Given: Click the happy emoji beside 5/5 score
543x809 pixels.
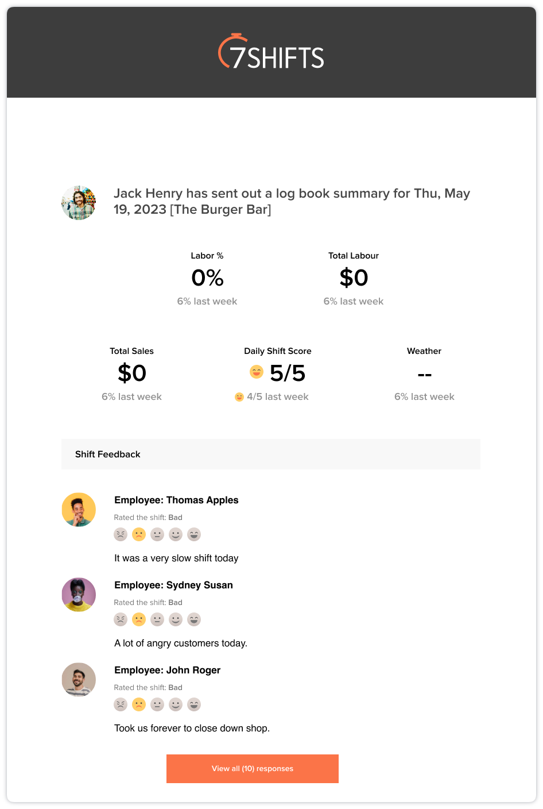Looking at the screenshot, I should [x=257, y=372].
